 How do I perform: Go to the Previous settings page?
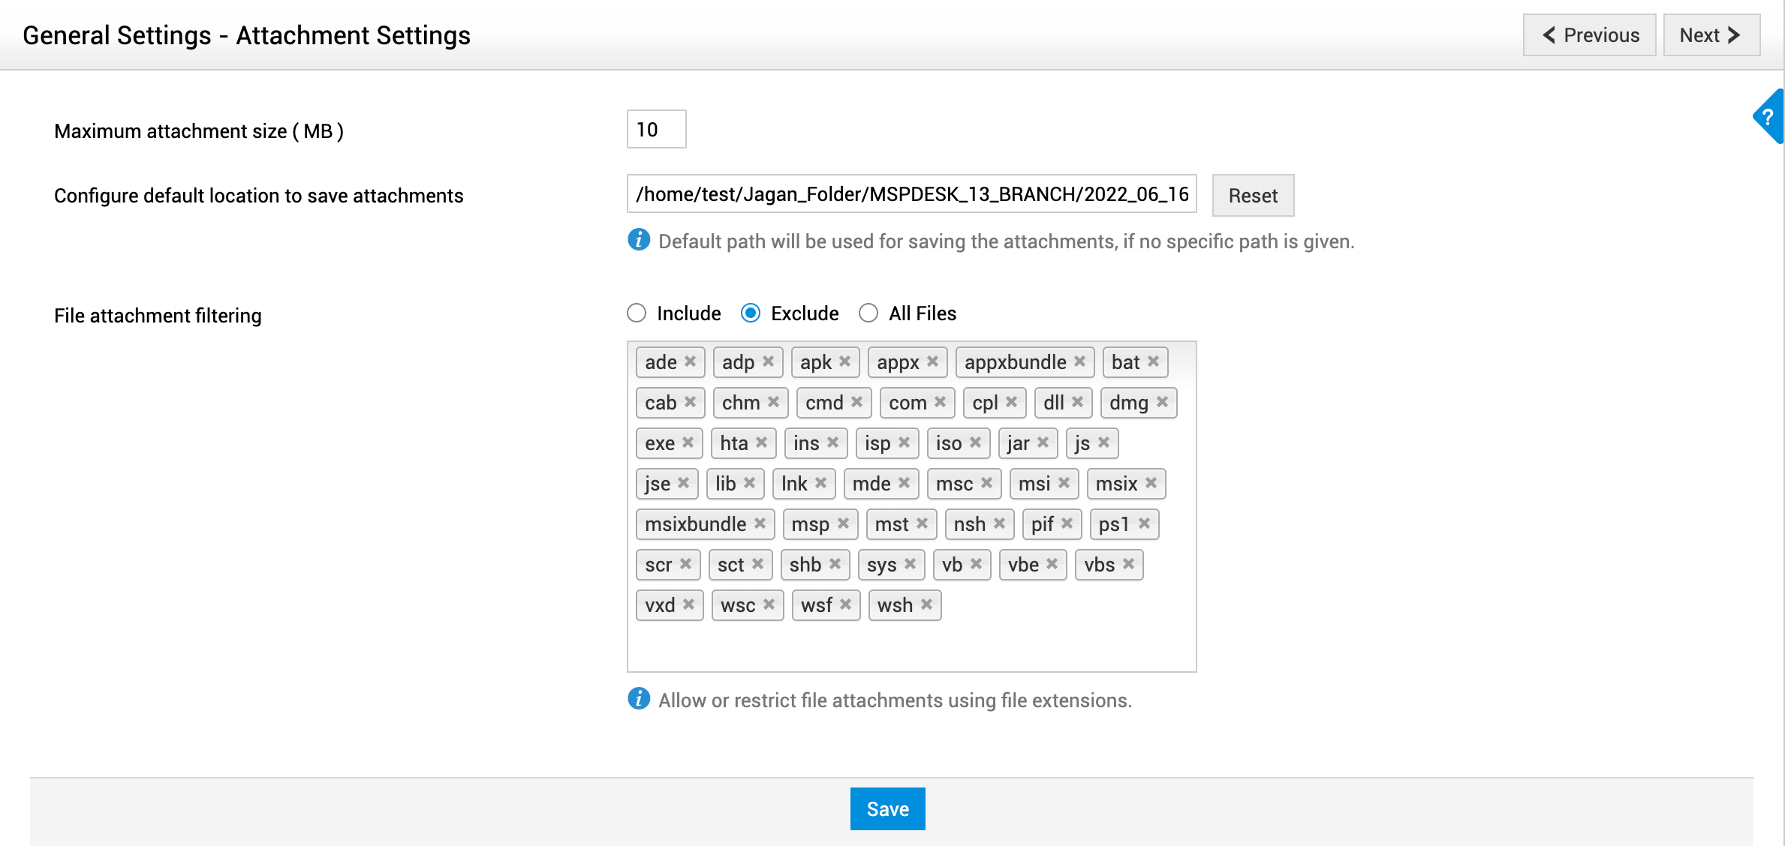click(1589, 34)
